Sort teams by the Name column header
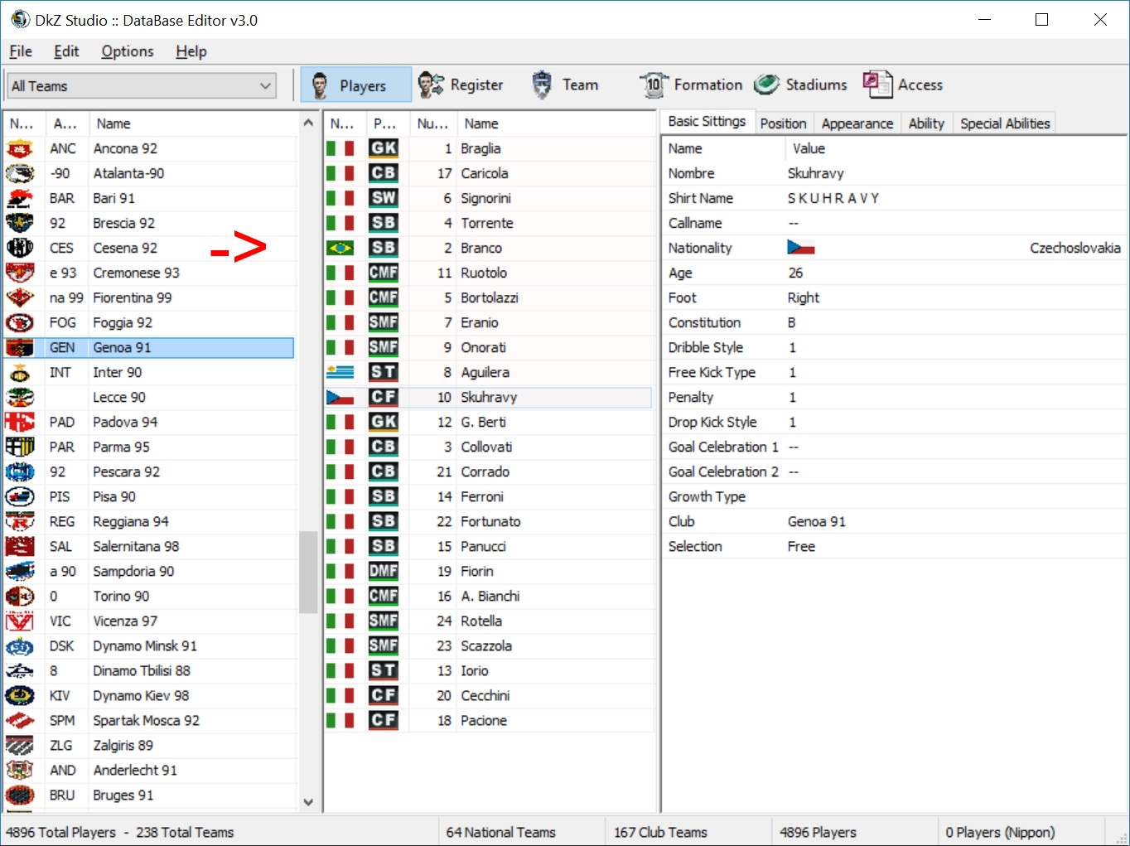This screenshot has height=846, width=1130. pyautogui.click(x=193, y=123)
